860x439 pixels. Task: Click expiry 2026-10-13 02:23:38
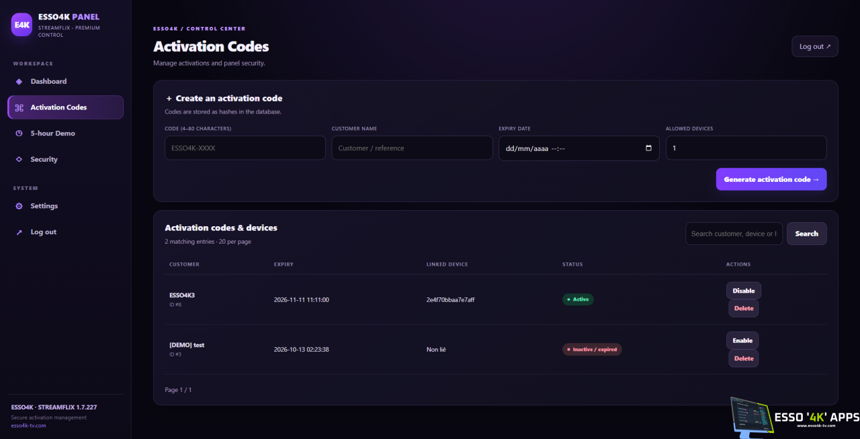[x=302, y=350]
